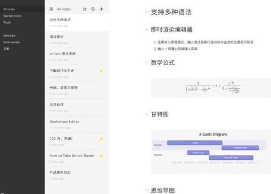This screenshot has width=271, height=194.
Task: Click the H1 marker beside 支持多种语法 heading
Action: click(146, 12)
